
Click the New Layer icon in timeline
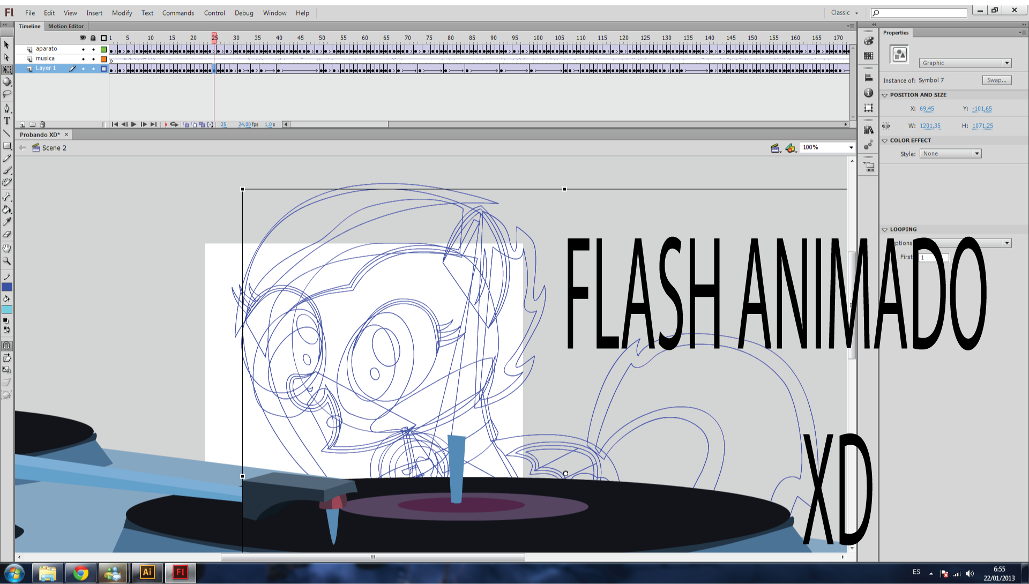coord(23,124)
